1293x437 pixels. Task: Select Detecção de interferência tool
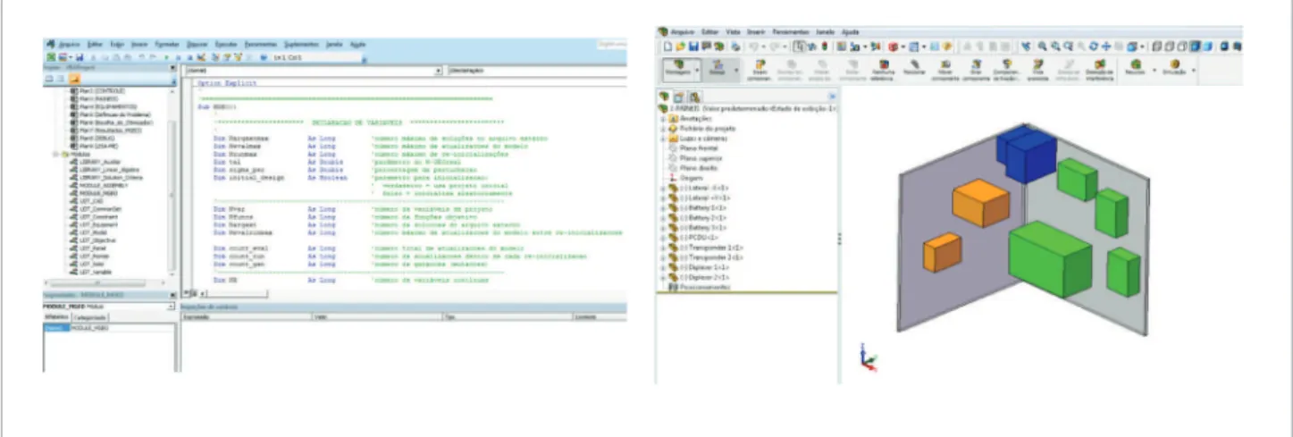(1100, 70)
